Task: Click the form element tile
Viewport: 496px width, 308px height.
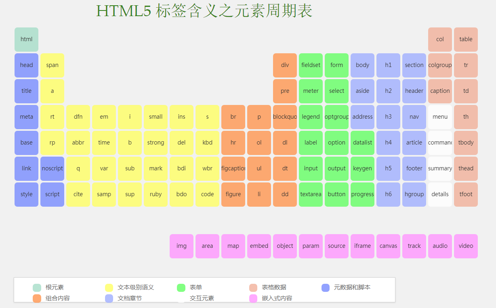Action: 336,65
